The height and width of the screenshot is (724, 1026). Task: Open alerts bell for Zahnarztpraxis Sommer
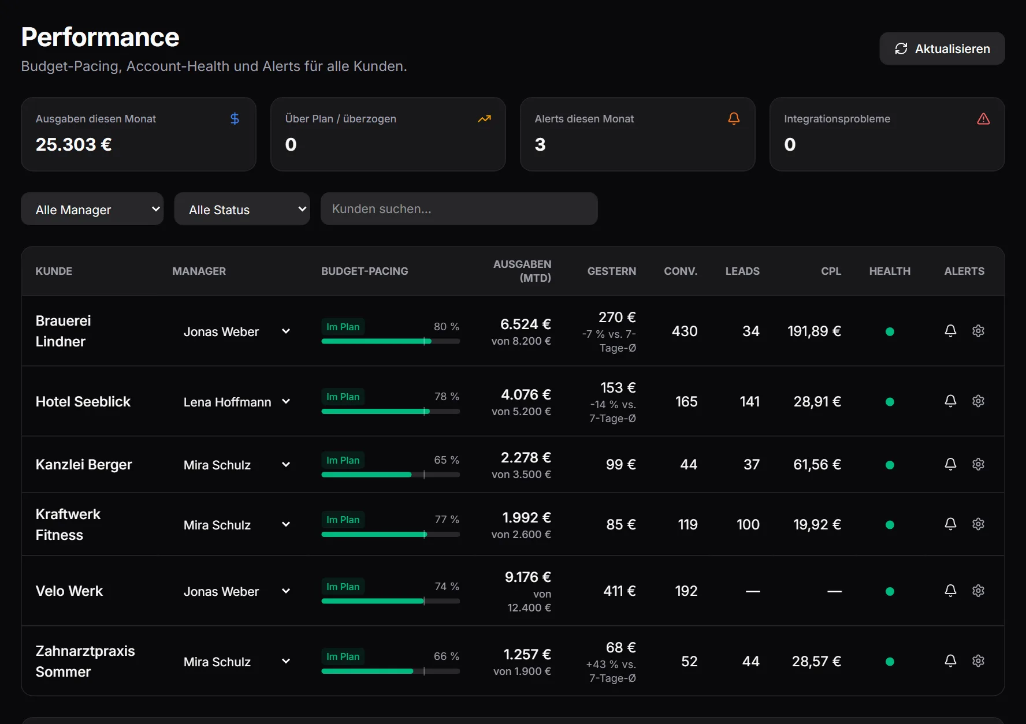[950, 660]
